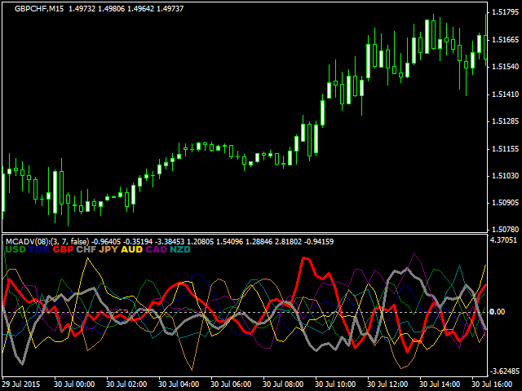Click the MCADV value 2.81802 in indicator header
522x391 pixels.
point(287,242)
